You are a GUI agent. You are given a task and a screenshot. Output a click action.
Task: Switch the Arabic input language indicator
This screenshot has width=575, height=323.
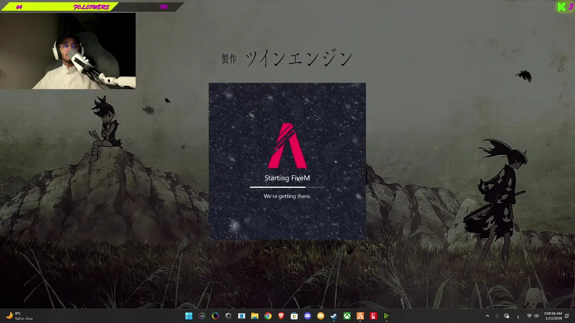coord(518,316)
